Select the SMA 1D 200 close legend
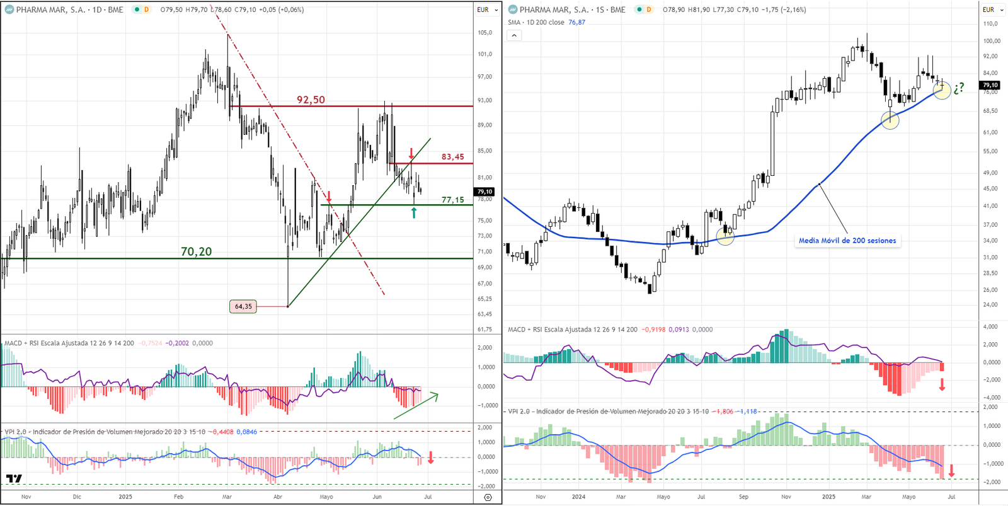 point(536,22)
